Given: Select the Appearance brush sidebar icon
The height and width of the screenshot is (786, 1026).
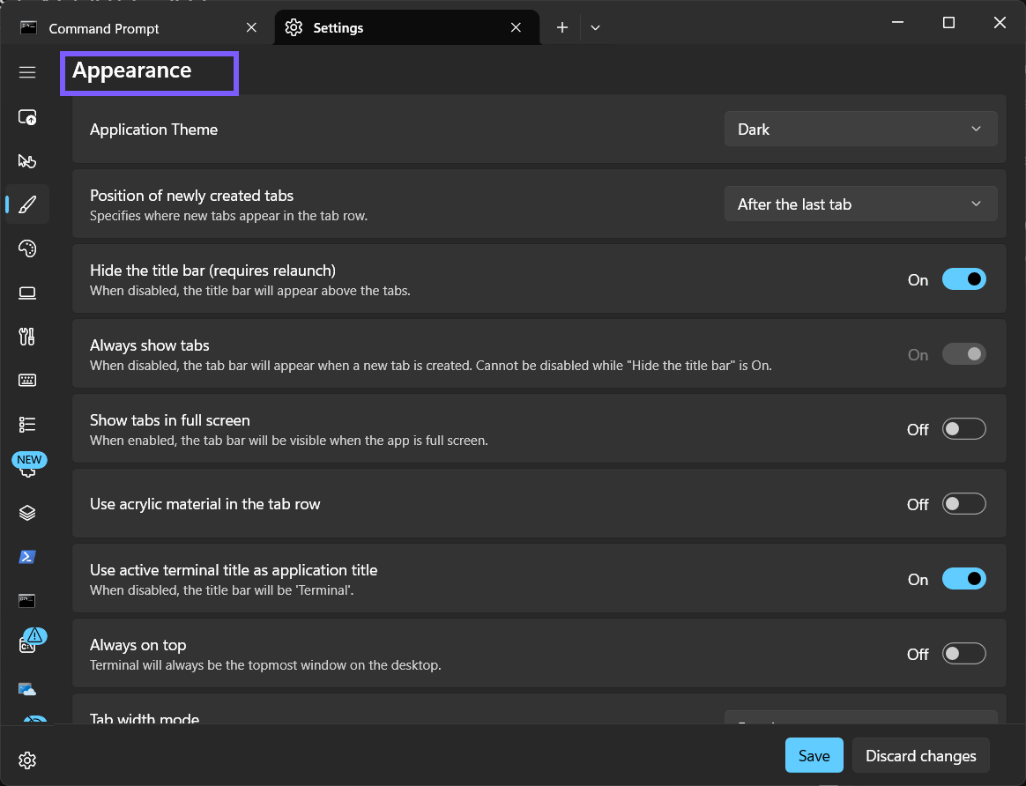Looking at the screenshot, I should tap(26, 204).
